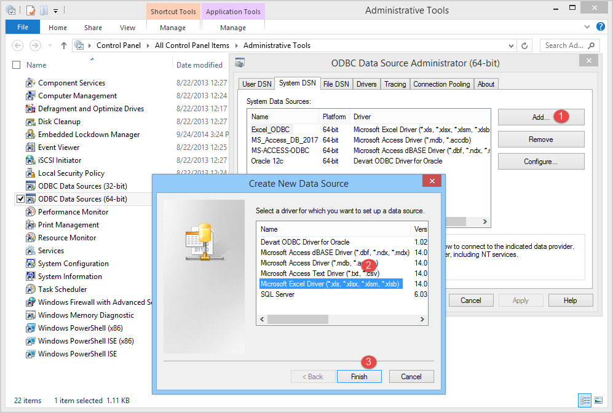Viewport: 613px width, 413px height.
Task: Go back with the Explorer back arrow
Action: [x=18, y=45]
